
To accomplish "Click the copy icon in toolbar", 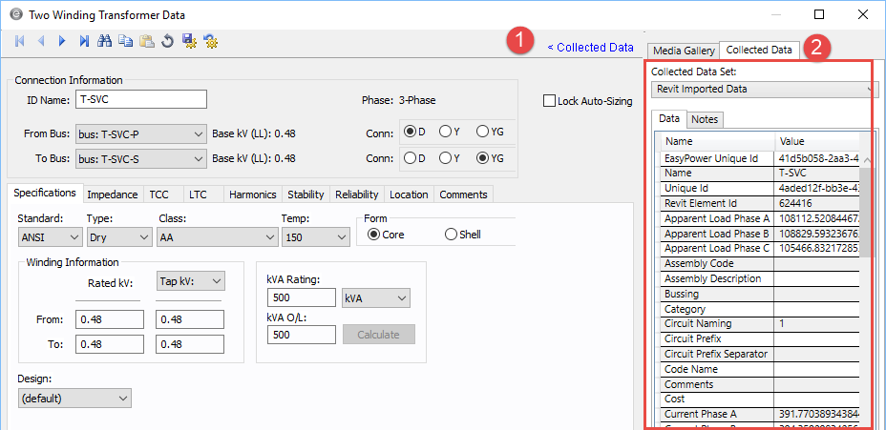I will pyautogui.click(x=126, y=41).
